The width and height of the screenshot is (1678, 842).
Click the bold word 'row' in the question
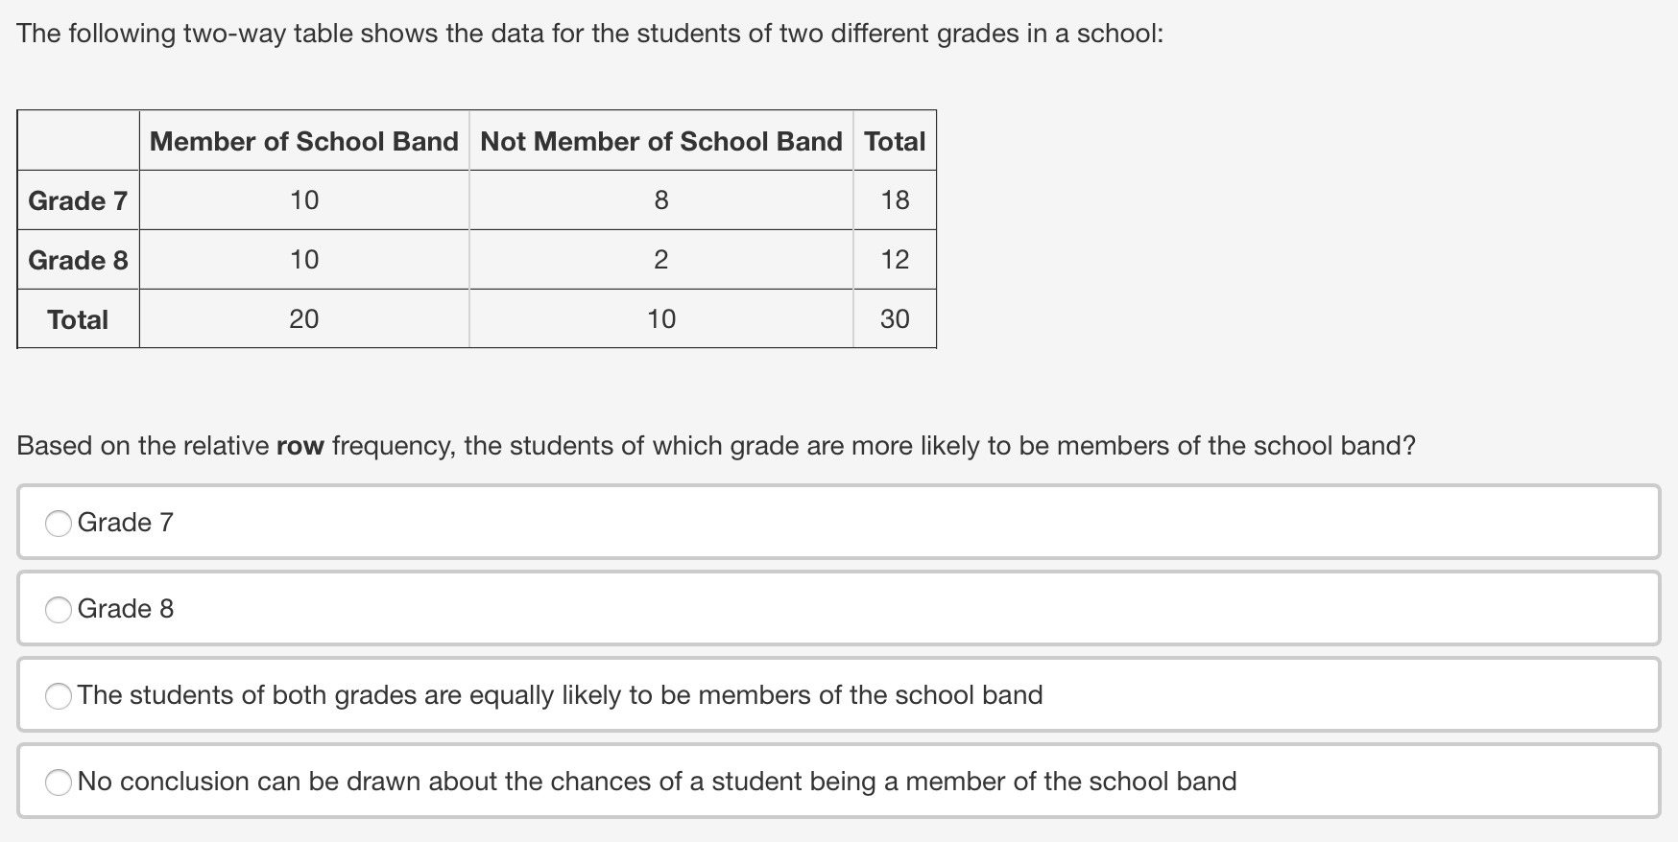(300, 446)
